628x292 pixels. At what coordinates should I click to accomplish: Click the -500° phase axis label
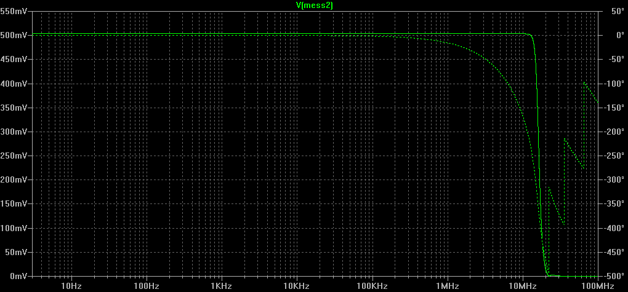point(613,276)
